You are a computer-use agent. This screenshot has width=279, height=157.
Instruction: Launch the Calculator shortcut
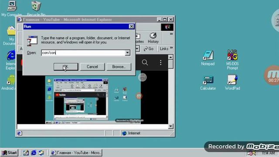click(x=208, y=80)
